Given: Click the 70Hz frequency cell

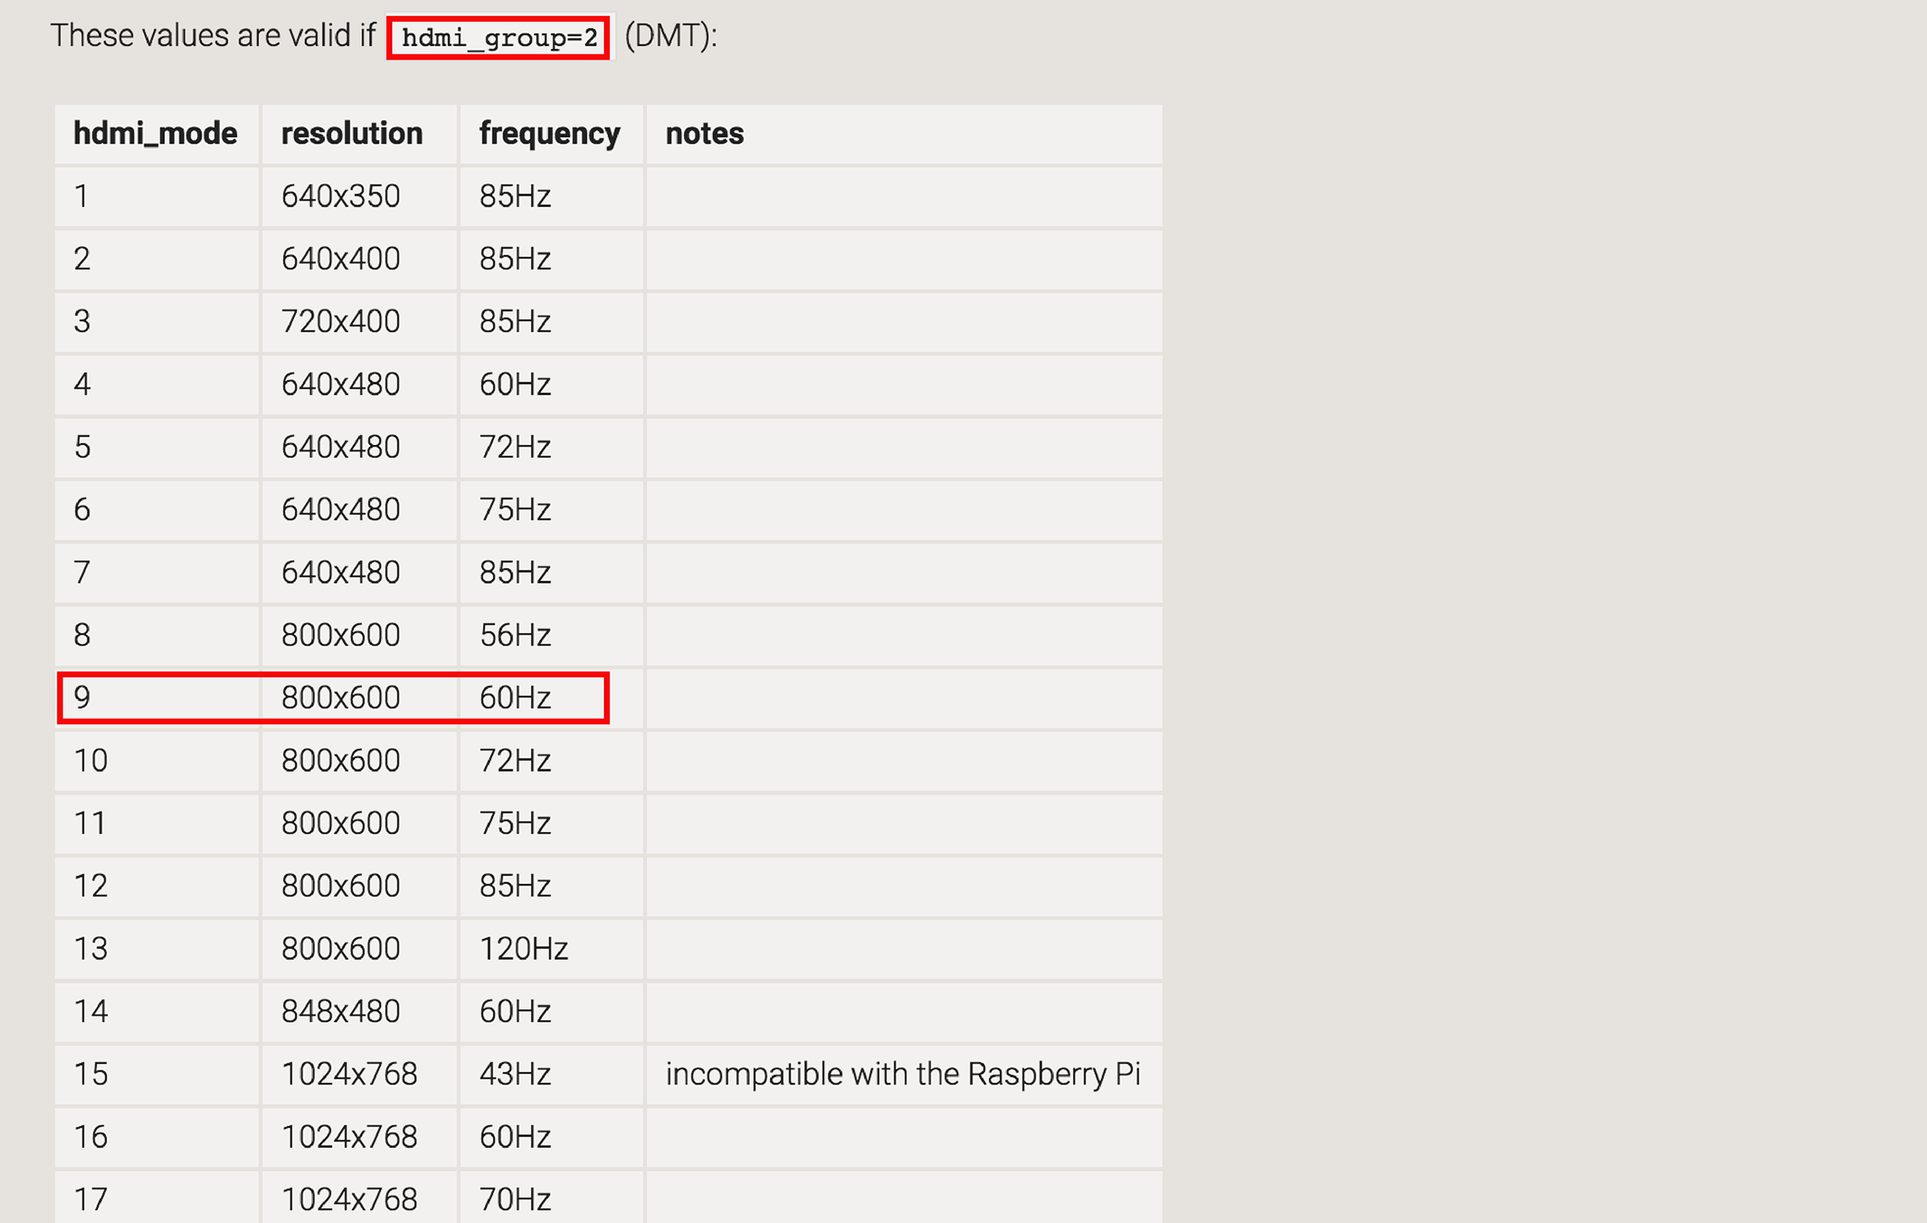Looking at the screenshot, I should tap(514, 1200).
